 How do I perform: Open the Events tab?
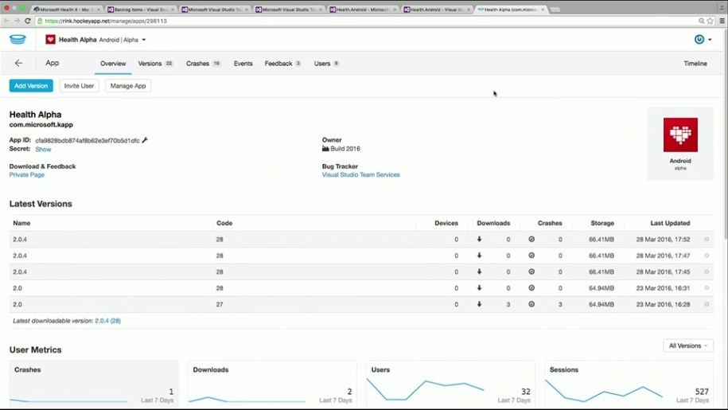point(243,64)
